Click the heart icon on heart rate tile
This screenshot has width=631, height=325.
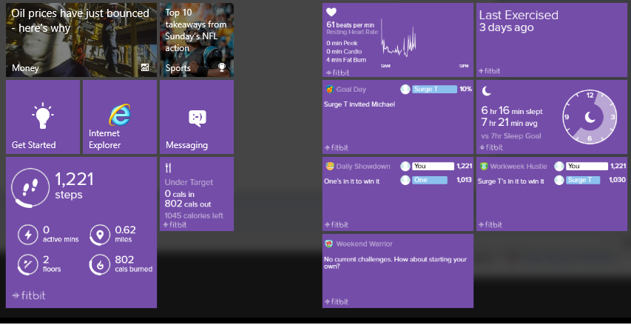coord(331,12)
